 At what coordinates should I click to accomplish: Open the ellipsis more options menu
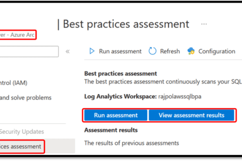[x=204, y=24]
